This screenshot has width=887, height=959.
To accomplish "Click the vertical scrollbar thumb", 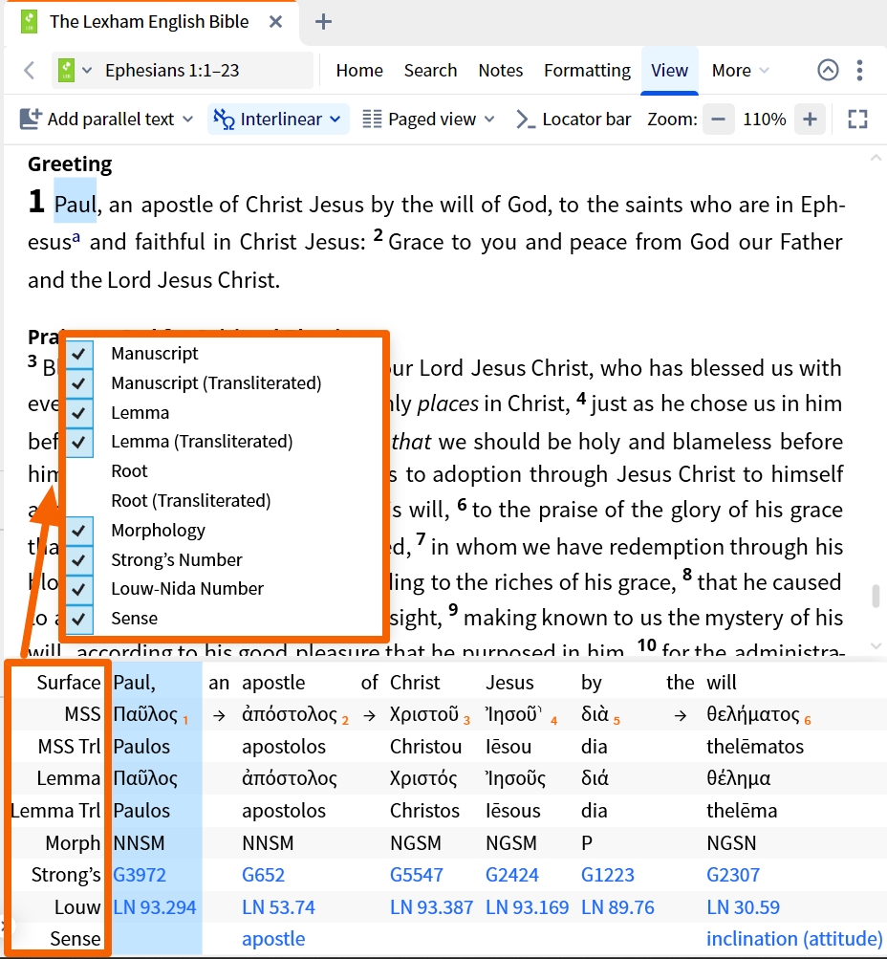I will point(875,597).
